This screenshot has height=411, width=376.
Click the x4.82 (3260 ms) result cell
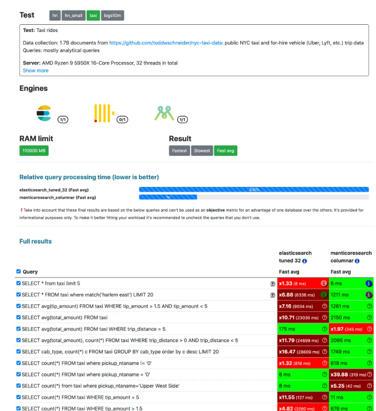303,408
